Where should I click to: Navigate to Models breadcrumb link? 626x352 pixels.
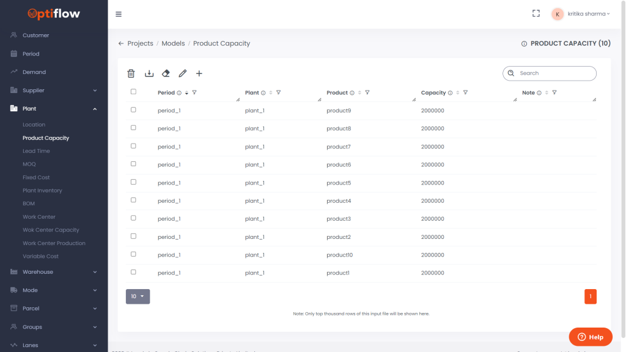pos(173,43)
